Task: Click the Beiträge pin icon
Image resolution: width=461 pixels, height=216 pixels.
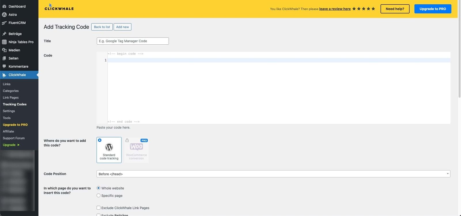Action: pos(4,34)
